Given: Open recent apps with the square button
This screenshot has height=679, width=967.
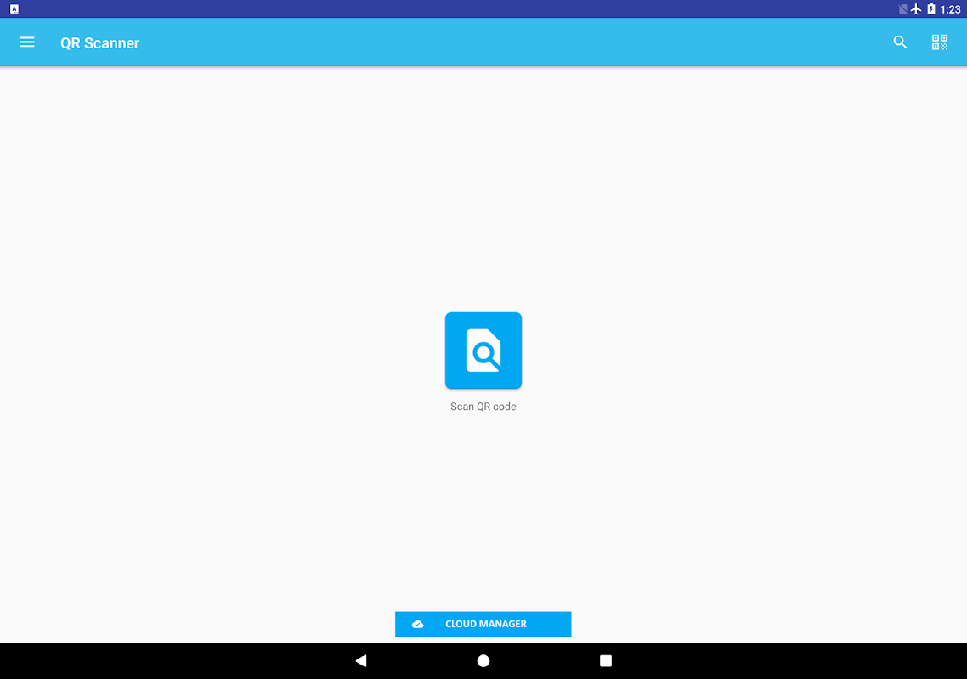Looking at the screenshot, I should coord(606,660).
